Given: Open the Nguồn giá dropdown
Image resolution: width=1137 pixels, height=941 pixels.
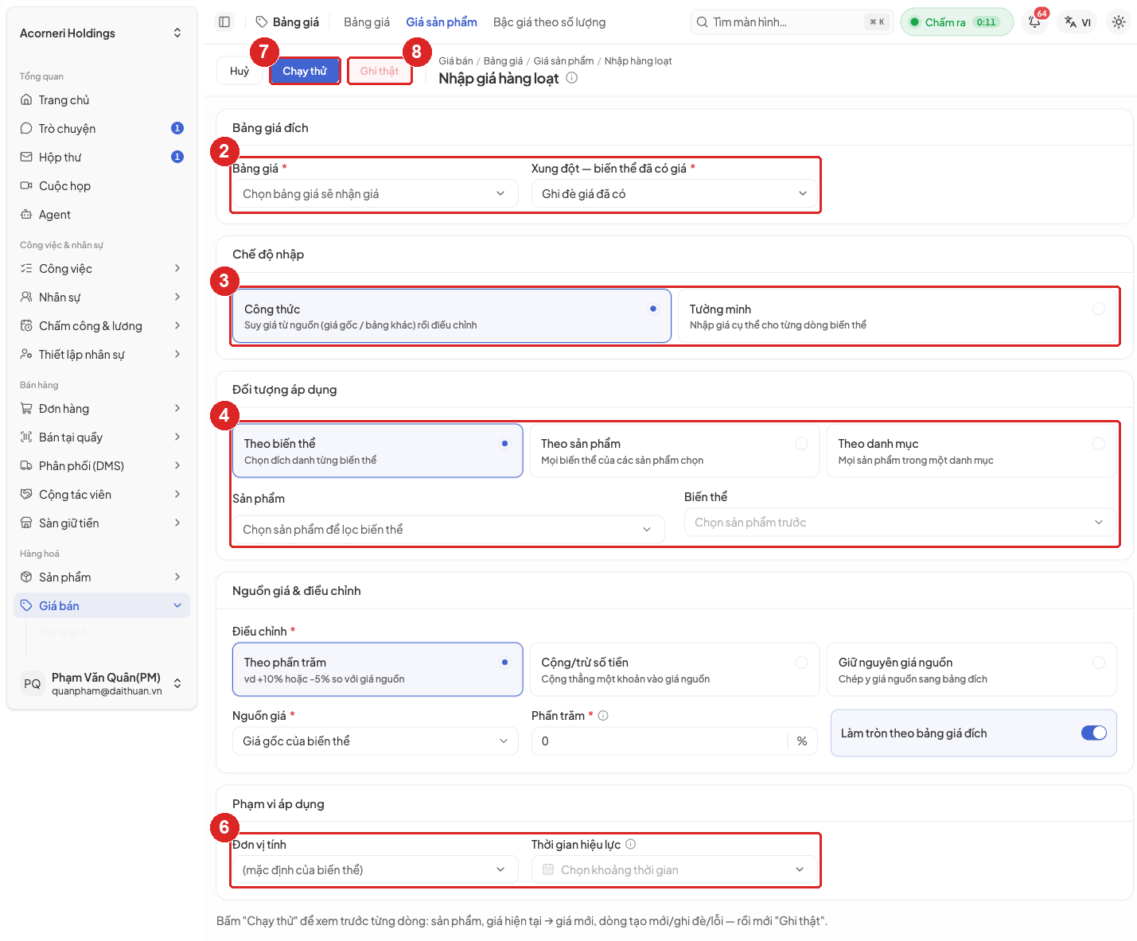Looking at the screenshot, I should click(375, 741).
